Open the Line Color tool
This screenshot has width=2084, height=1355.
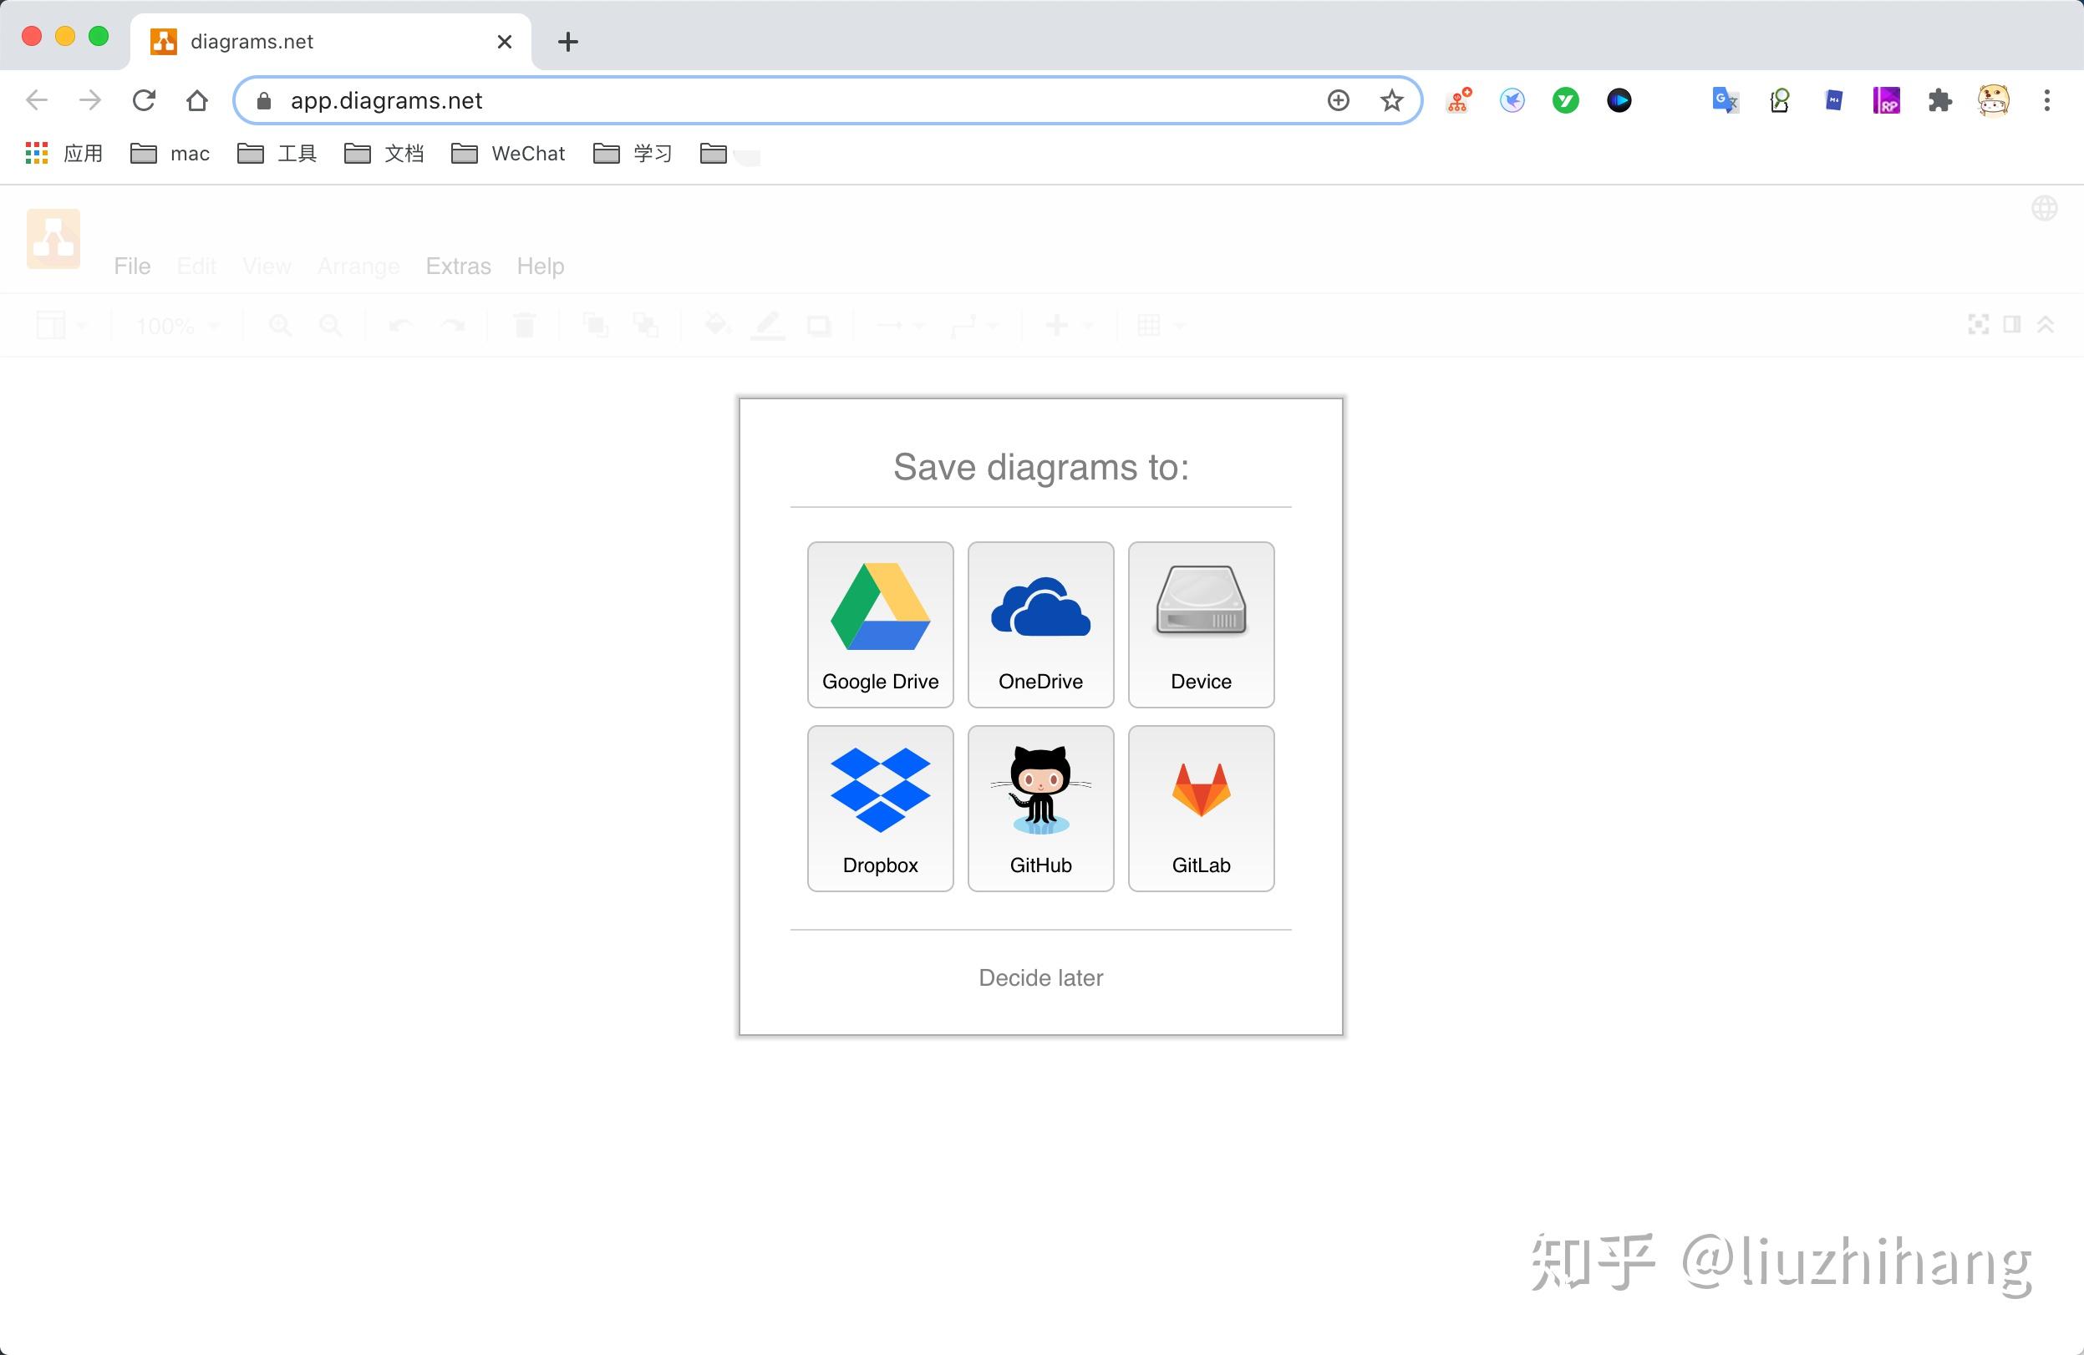768,325
